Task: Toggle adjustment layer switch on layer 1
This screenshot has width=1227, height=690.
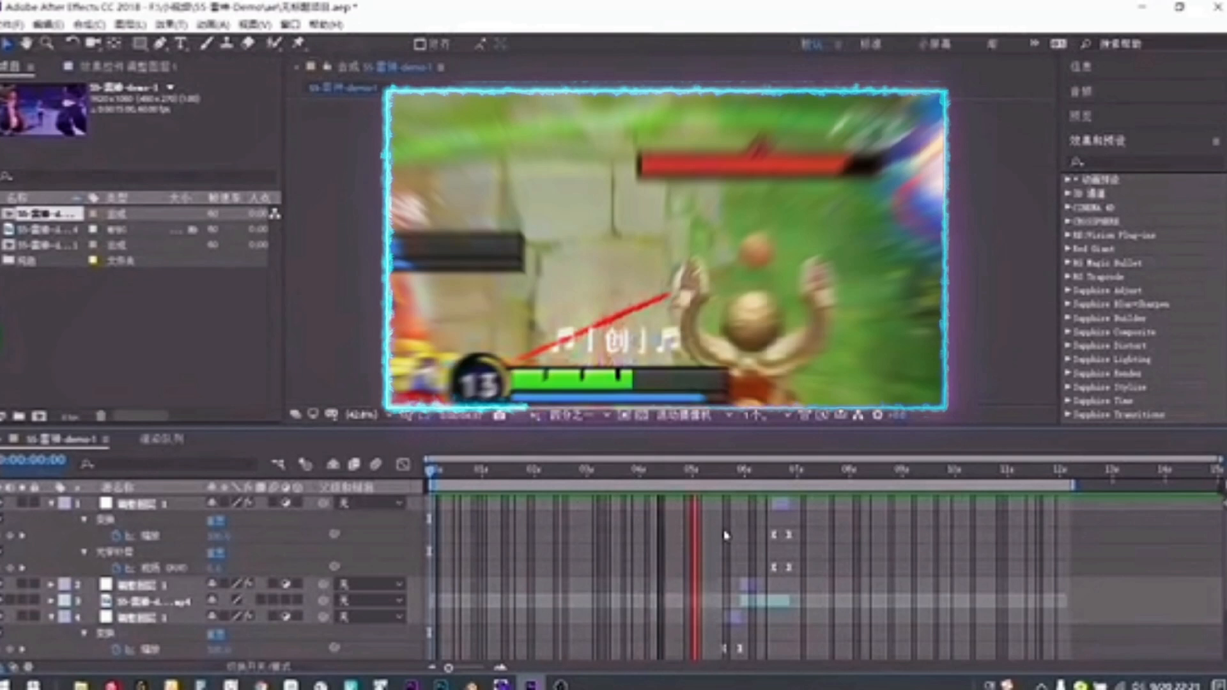Action: coord(286,503)
